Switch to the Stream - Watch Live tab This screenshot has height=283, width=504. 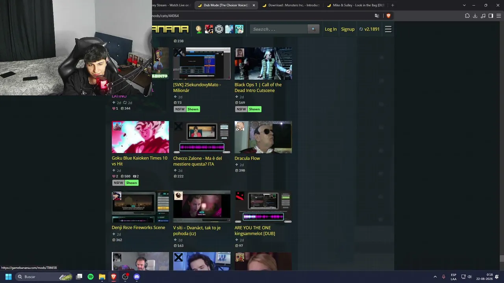[x=172, y=5]
